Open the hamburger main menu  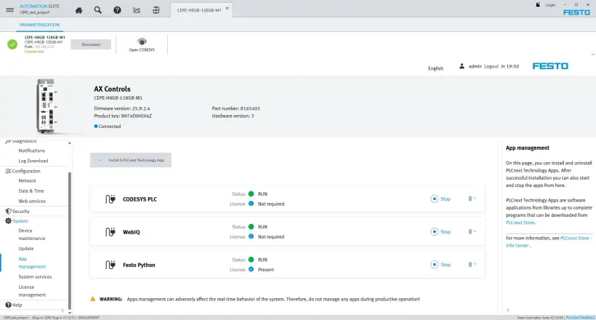point(9,9)
